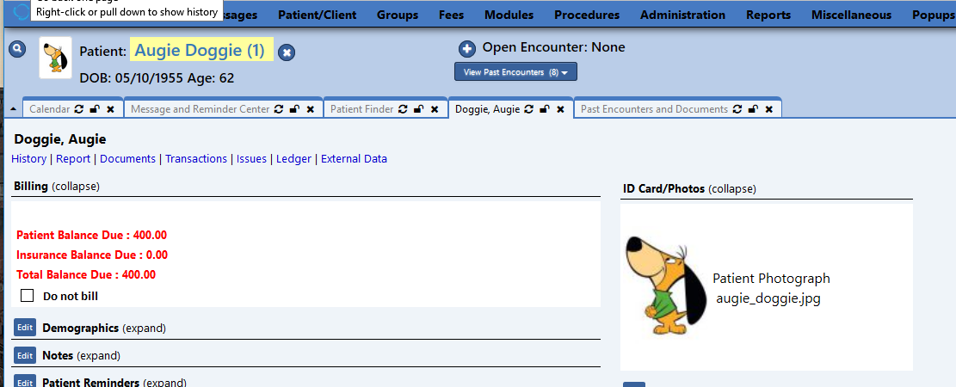This screenshot has height=387, width=956.
Task: Clear the current patient Augie Doggie
Action: coord(287,53)
